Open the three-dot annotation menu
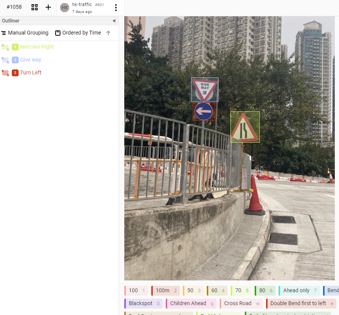 (x=116, y=8)
